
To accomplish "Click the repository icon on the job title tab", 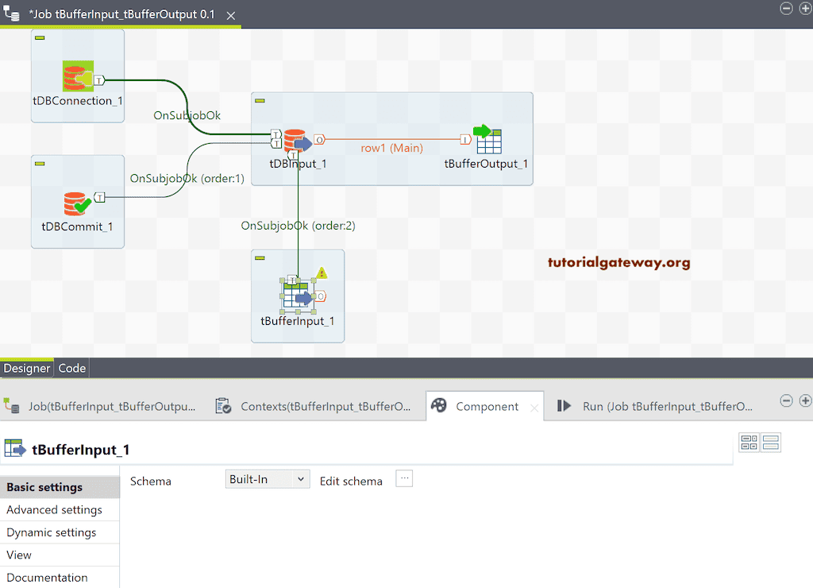I will click(x=12, y=14).
